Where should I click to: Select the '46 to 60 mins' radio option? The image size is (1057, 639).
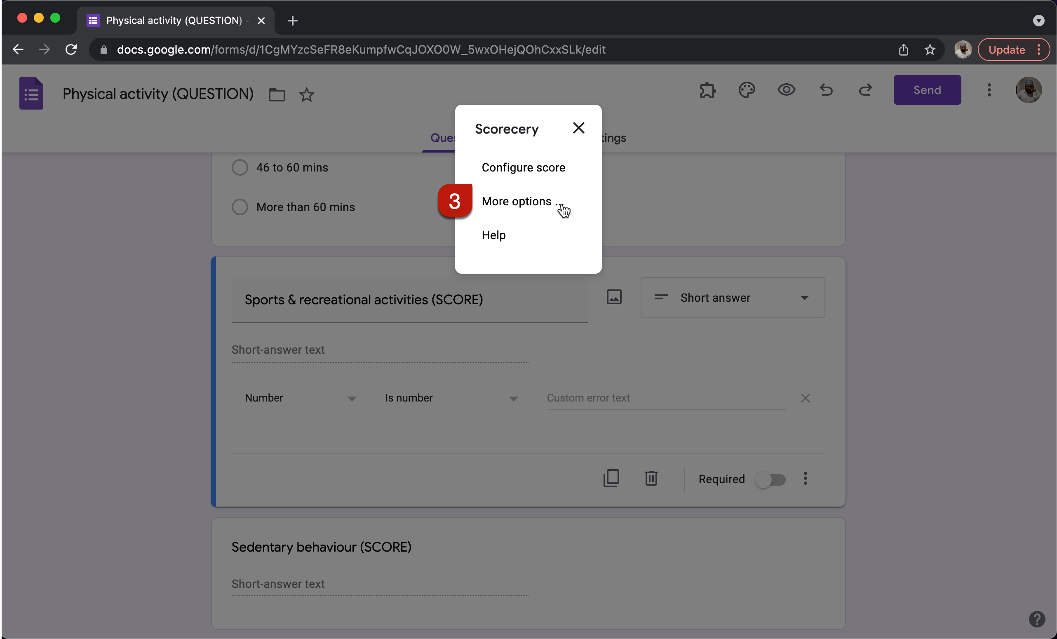click(240, 167)
